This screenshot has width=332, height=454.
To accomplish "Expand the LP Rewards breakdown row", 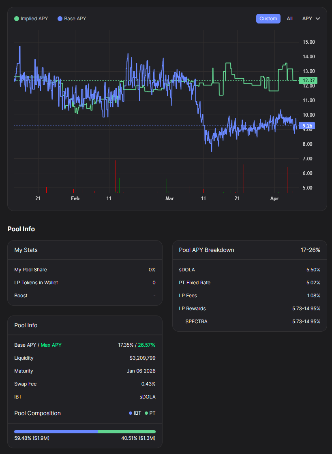I will point(192,309).
